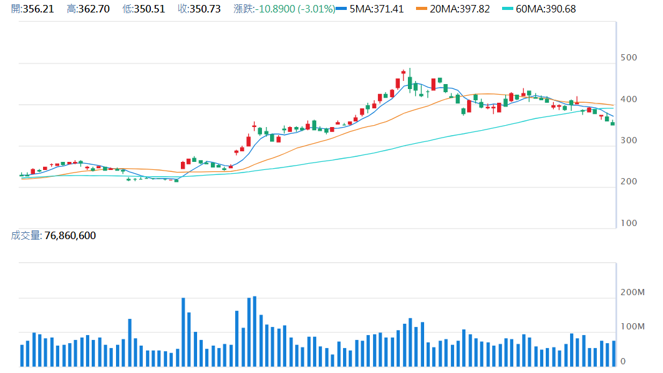Click the low price value 350.51
The image size is (663, 373).
pyautogui.click(x=149, y=9)
